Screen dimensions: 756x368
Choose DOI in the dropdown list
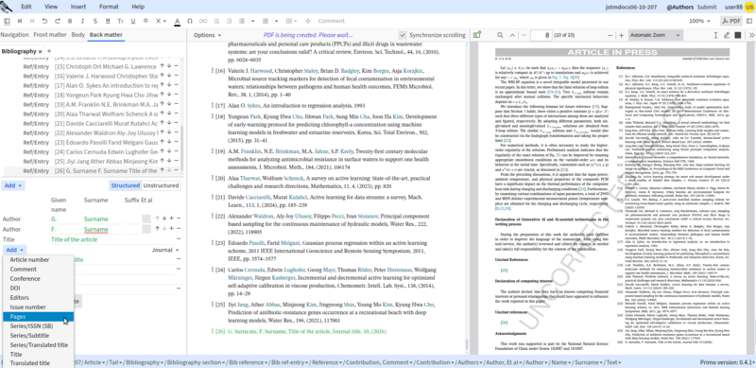[x=39, y=288]
